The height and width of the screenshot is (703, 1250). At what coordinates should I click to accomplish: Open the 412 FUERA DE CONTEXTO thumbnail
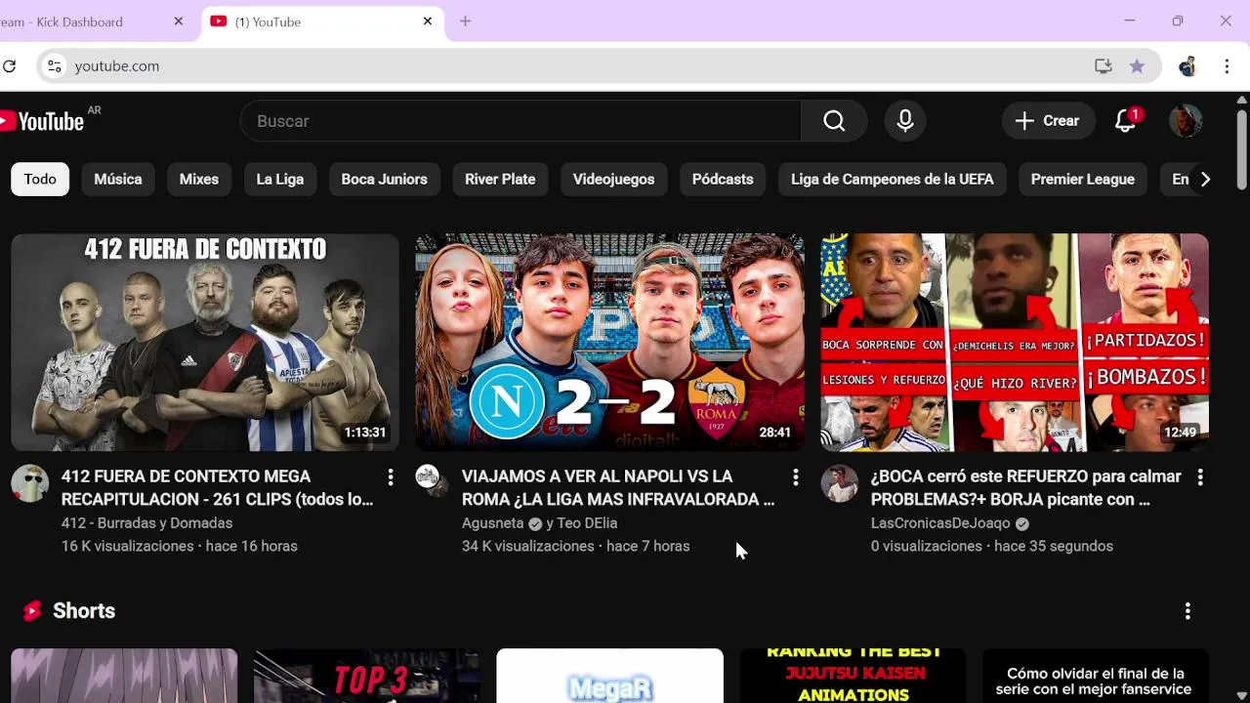point(205,343)
